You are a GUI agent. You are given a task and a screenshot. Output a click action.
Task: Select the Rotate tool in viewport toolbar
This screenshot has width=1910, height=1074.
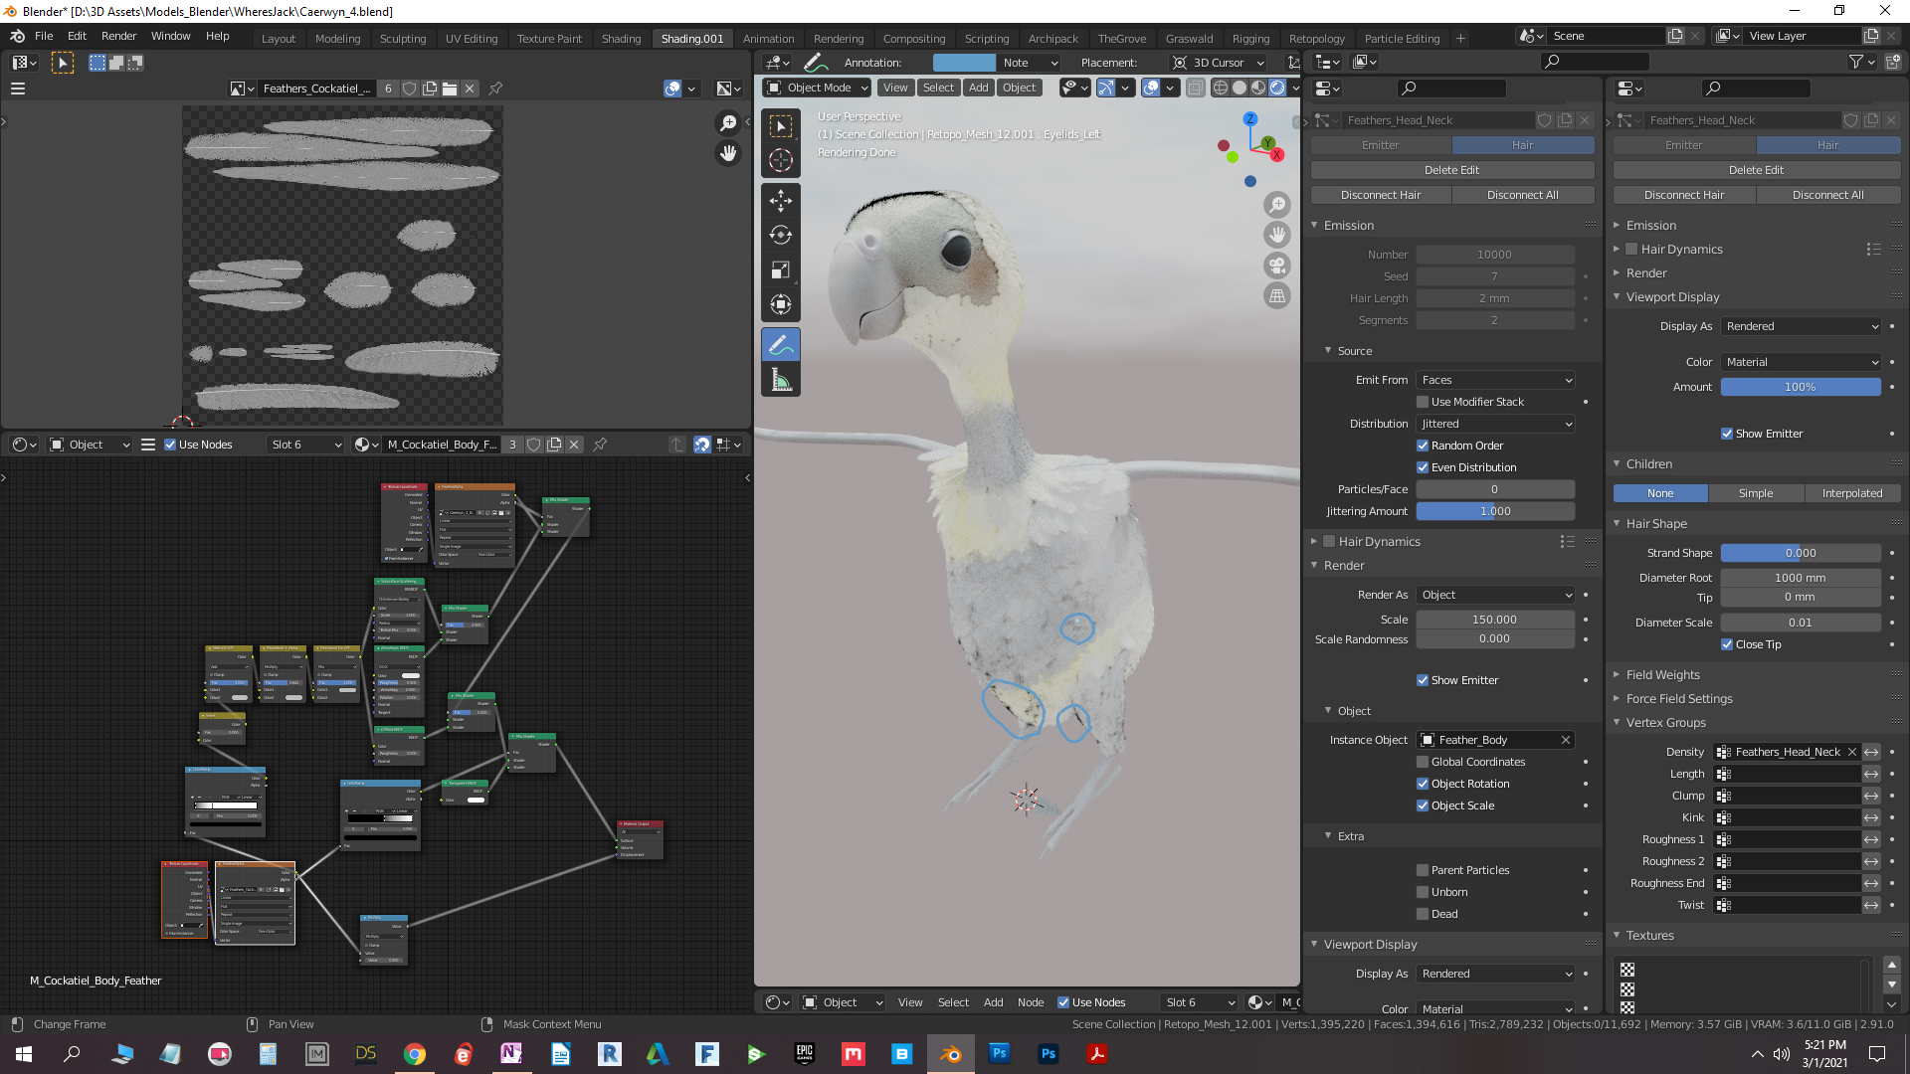781,235
